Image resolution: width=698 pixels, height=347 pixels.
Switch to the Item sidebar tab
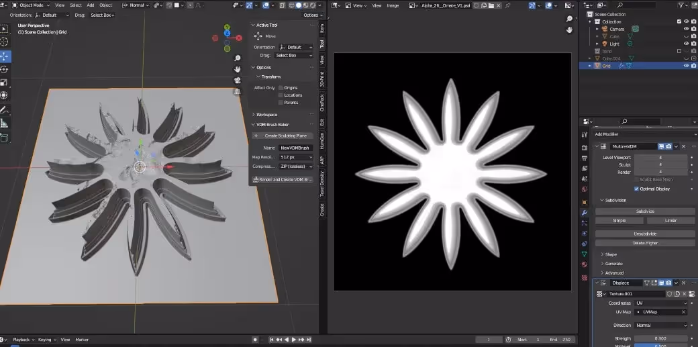click(x=322, y=28)
